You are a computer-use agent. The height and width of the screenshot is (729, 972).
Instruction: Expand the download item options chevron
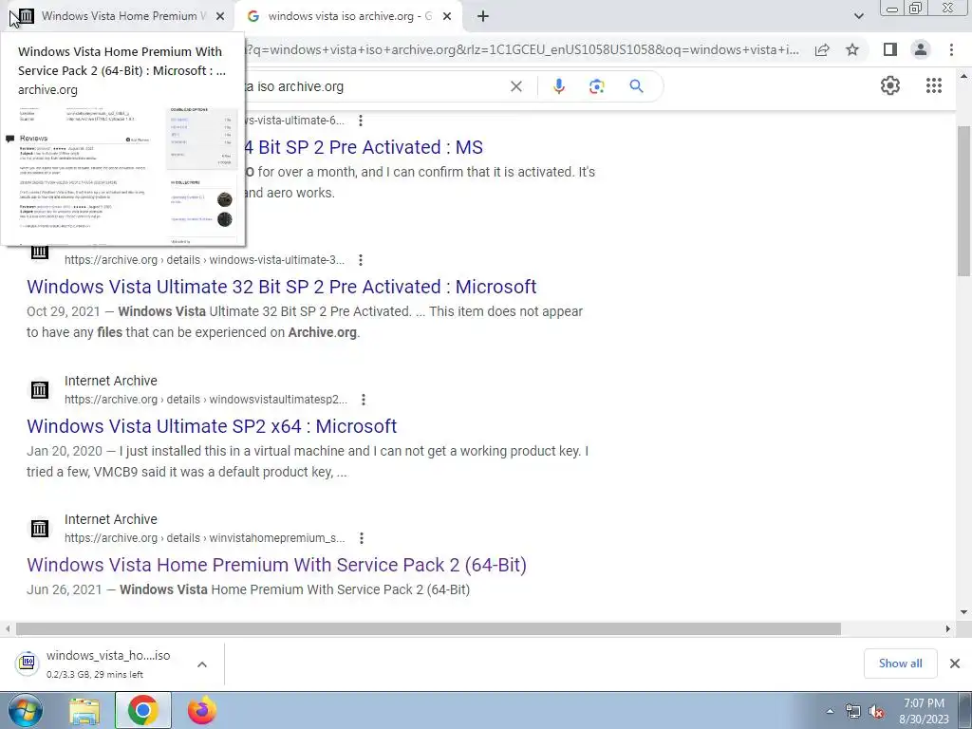pos(202,664)
